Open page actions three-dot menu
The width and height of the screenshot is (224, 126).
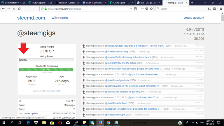(x=142, y=9)
